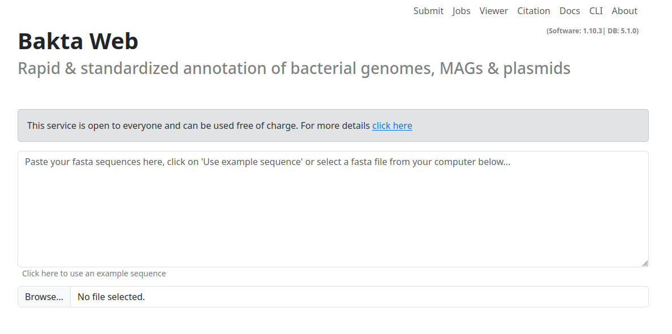Focus the fasta sequences text area
This screenshot has height=334, width=672.
333,209
